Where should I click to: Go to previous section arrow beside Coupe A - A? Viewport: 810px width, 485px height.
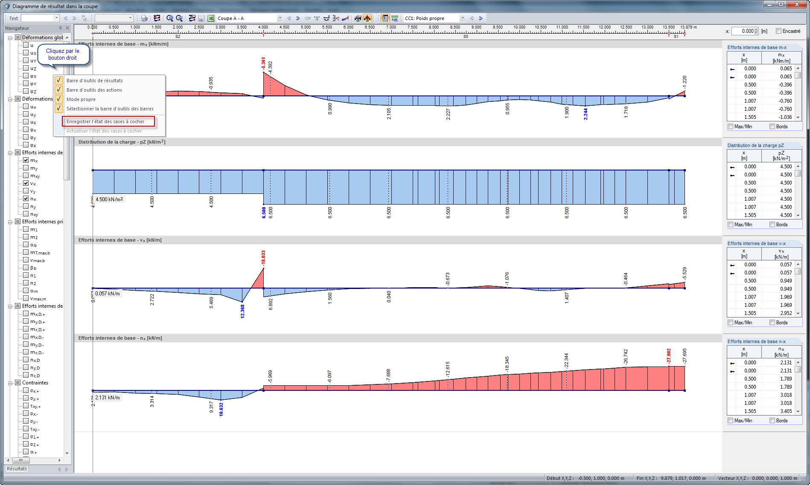point(289,18)
